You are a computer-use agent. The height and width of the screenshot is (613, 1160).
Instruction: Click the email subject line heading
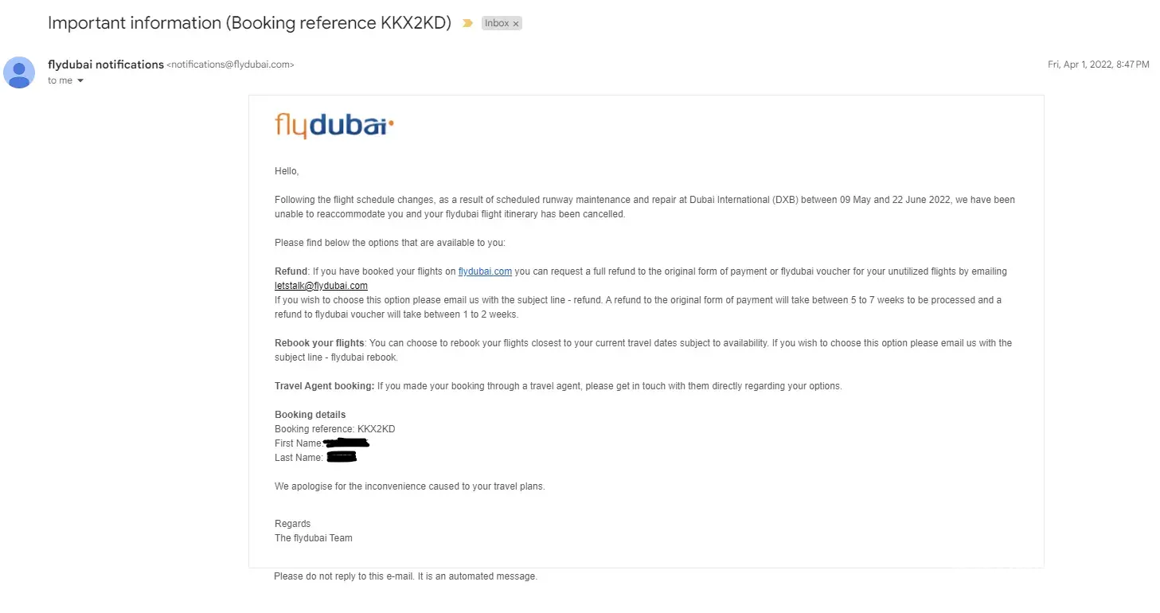249,23
